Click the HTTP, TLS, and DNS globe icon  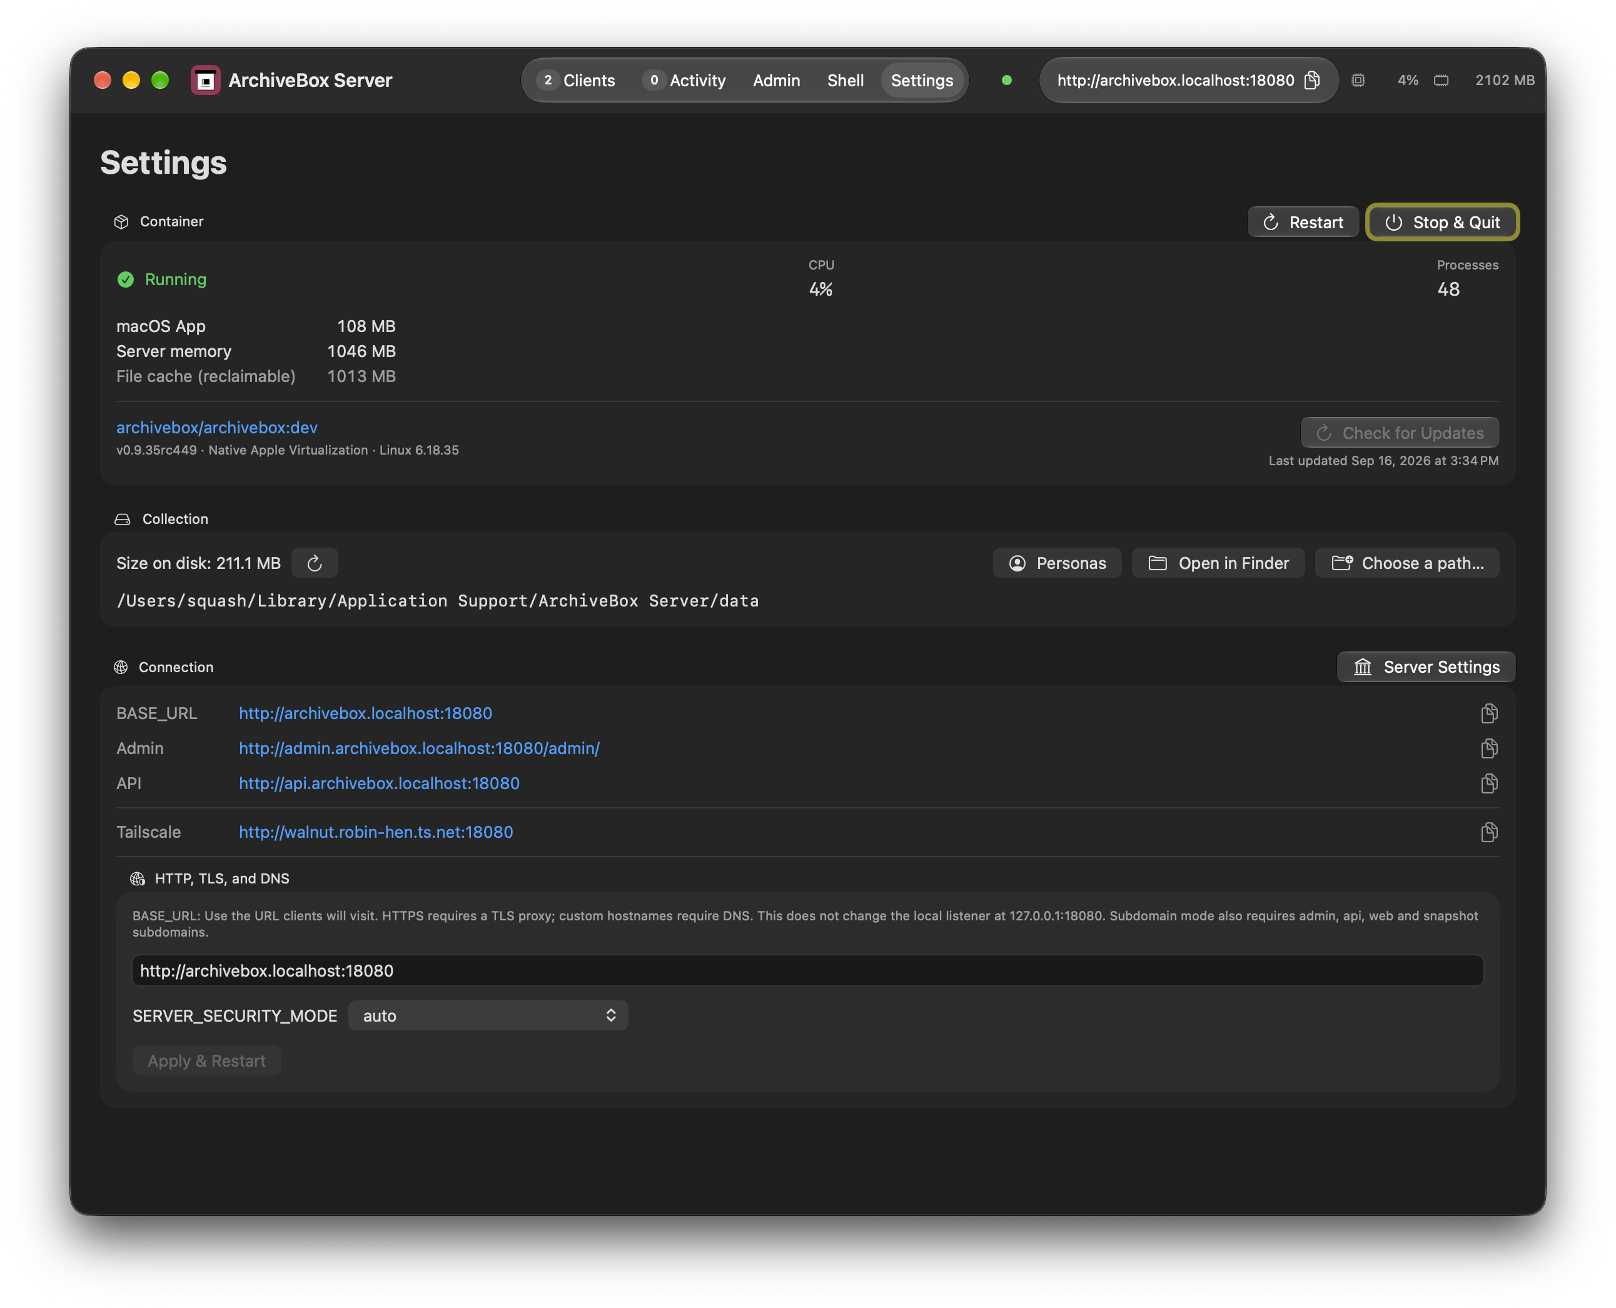point(137,878)
